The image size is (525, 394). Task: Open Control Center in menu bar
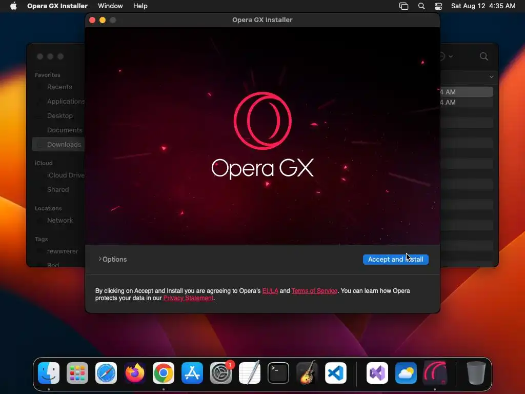point(438,6)
